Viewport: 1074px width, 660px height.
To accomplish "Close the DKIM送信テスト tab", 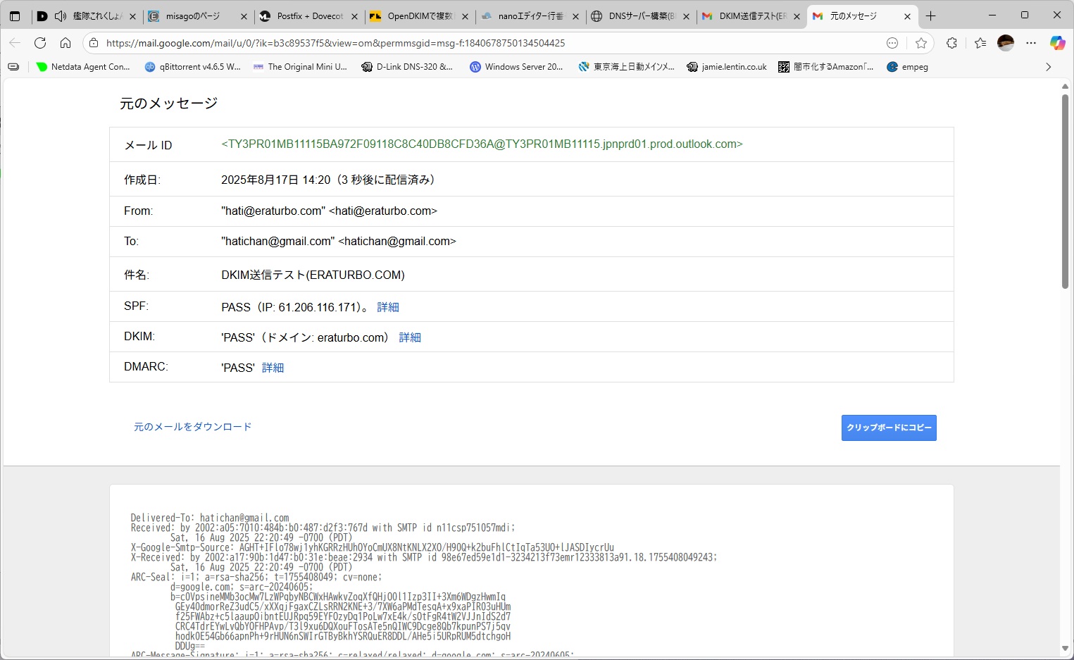I will pyautogui.click(x=797, y=16).
